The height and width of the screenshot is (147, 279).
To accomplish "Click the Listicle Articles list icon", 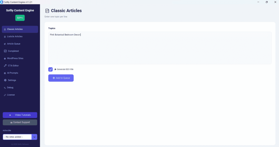I will (x=5, y=37).
